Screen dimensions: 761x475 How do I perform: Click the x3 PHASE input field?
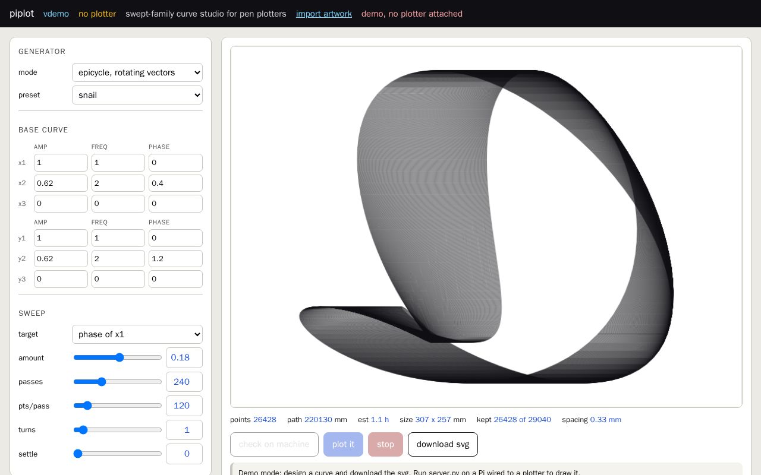175,204
